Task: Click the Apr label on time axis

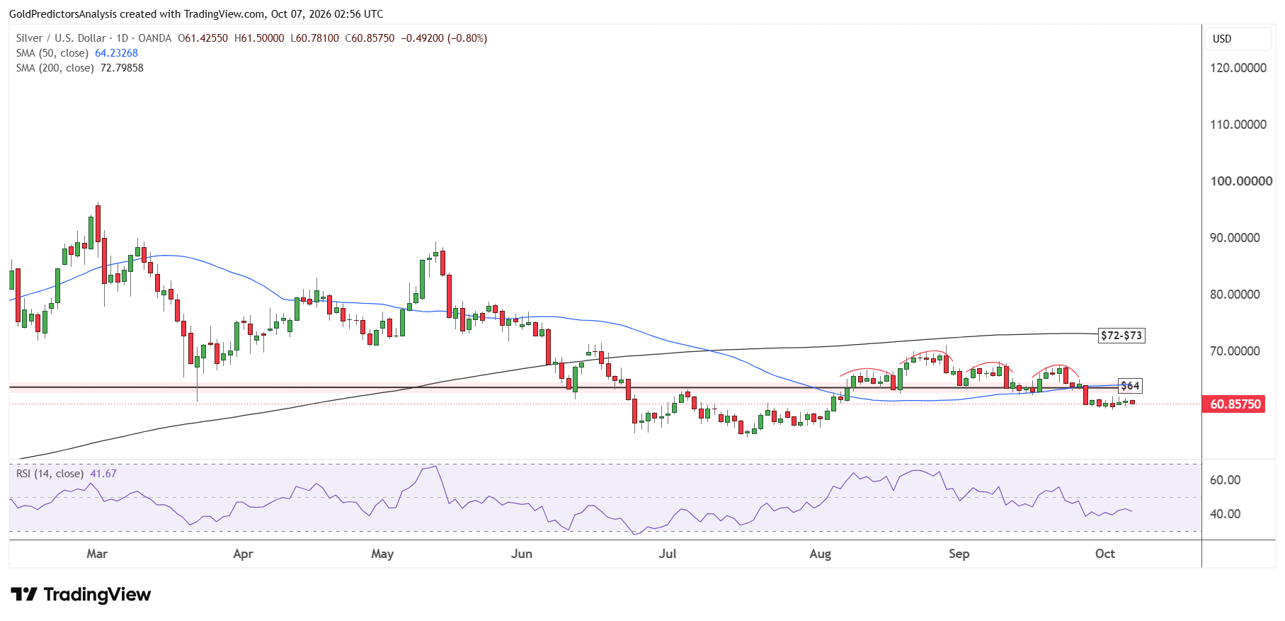Action: tap(243, 554)
